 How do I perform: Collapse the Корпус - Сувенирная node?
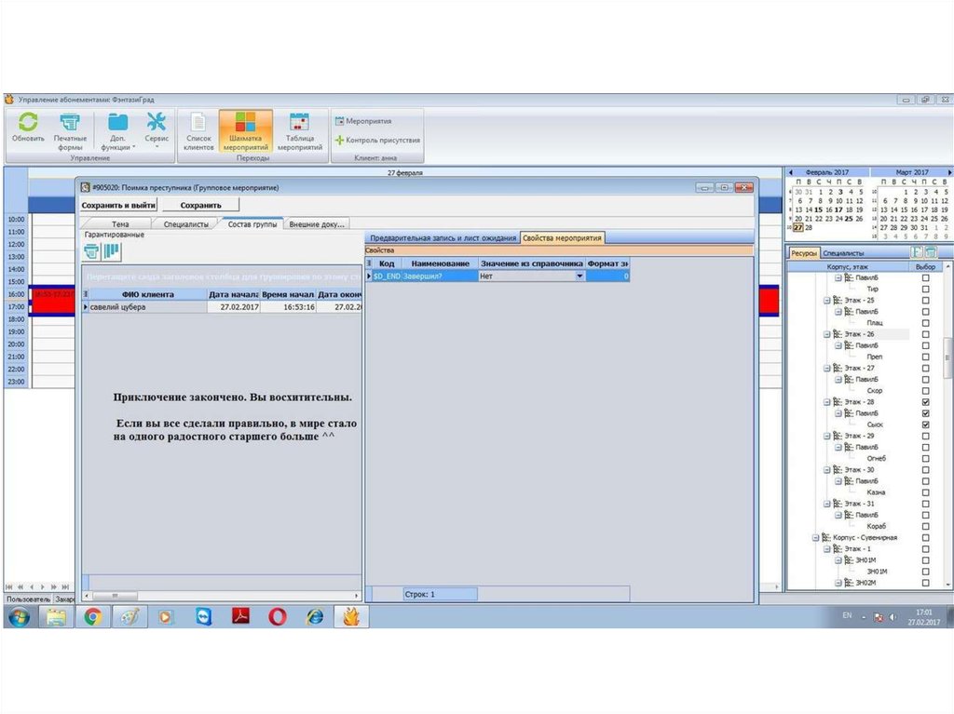click(x=816, y=538)
